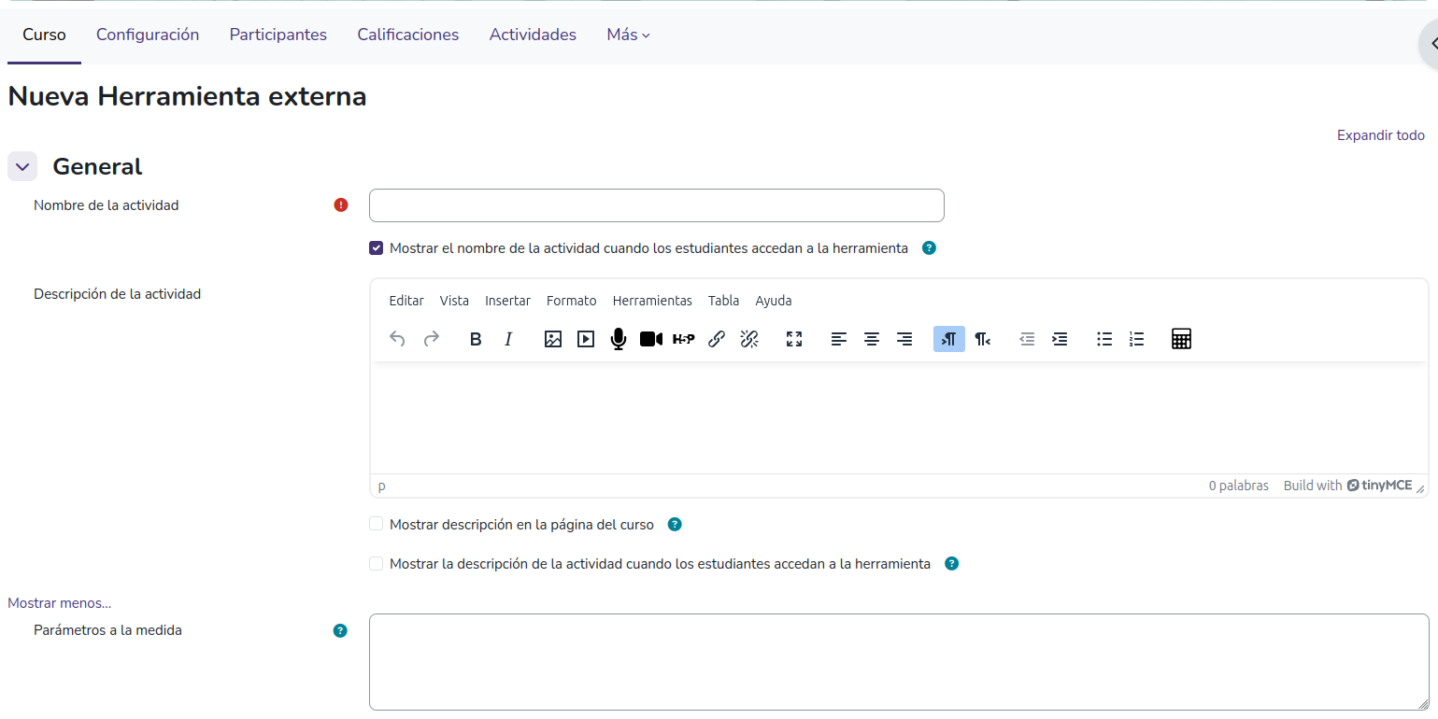The height and width of the screenshot is (719, 1438).
Task: Click the 0 palabras word count
Action: 1239,486
